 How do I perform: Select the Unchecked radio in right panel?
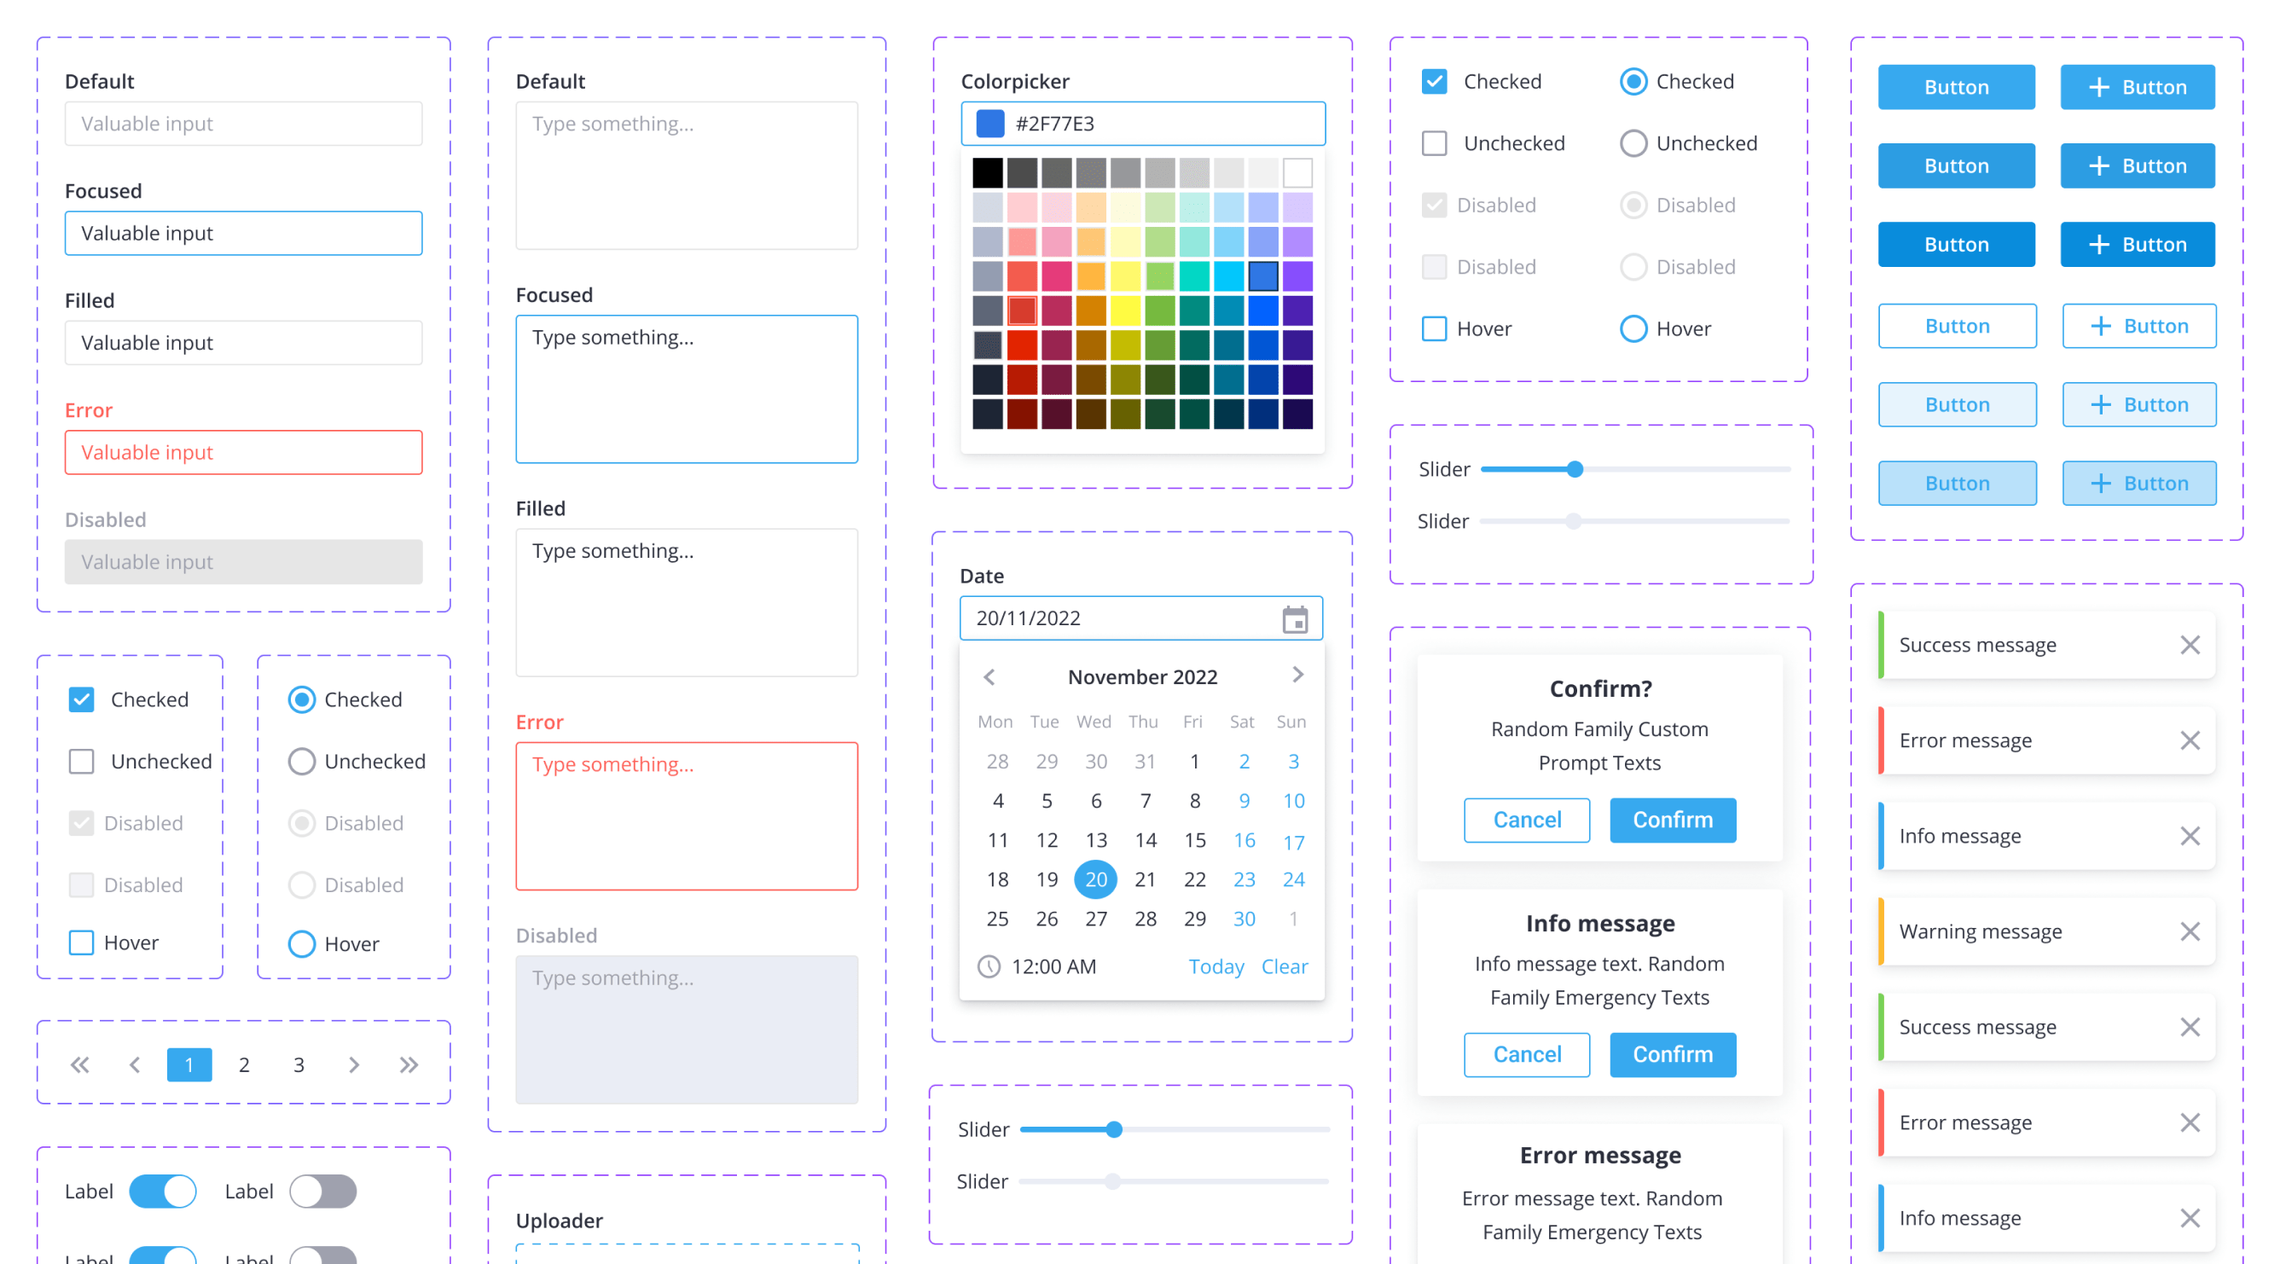1633,143
